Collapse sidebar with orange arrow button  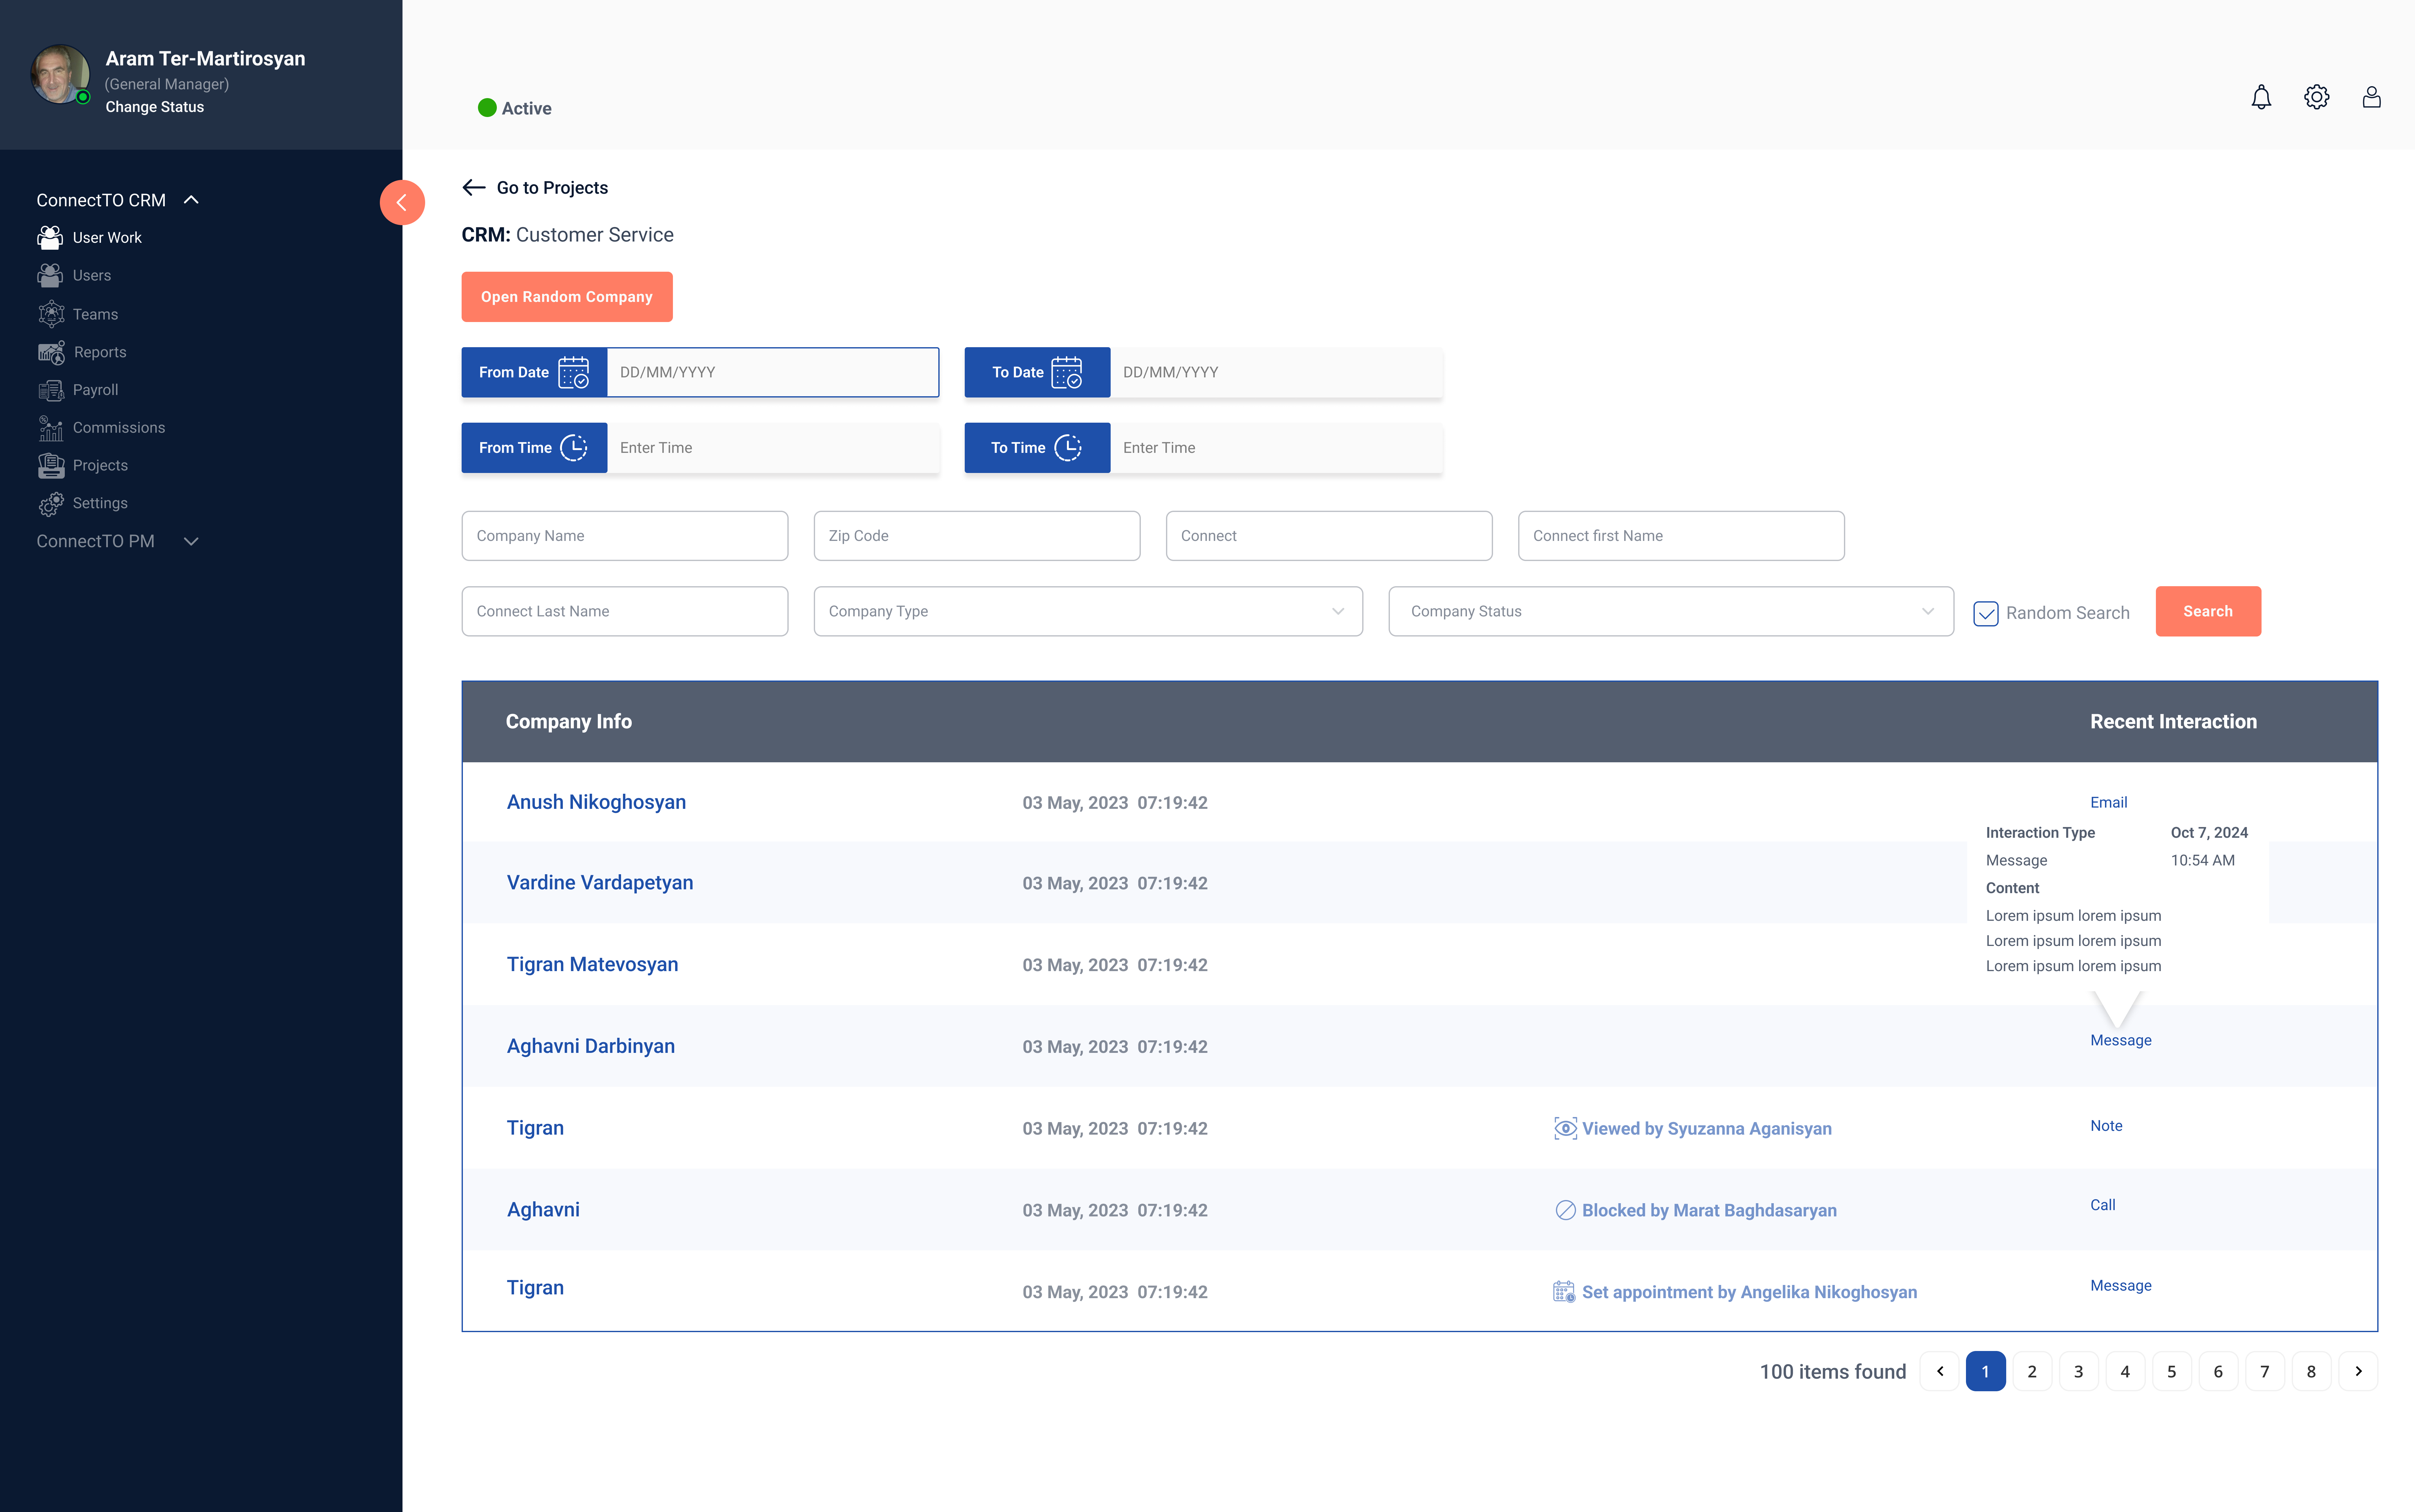pyautogui.click(x=402, y=202)
